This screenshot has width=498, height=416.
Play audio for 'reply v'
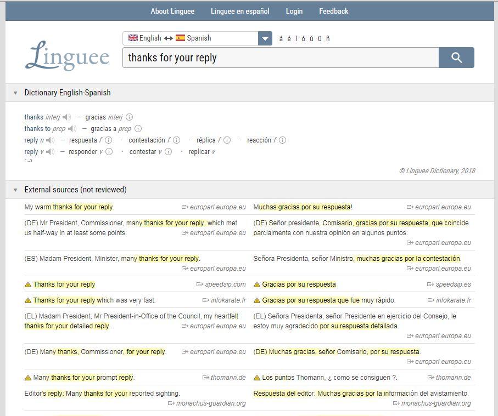click(x=50, y=152)
